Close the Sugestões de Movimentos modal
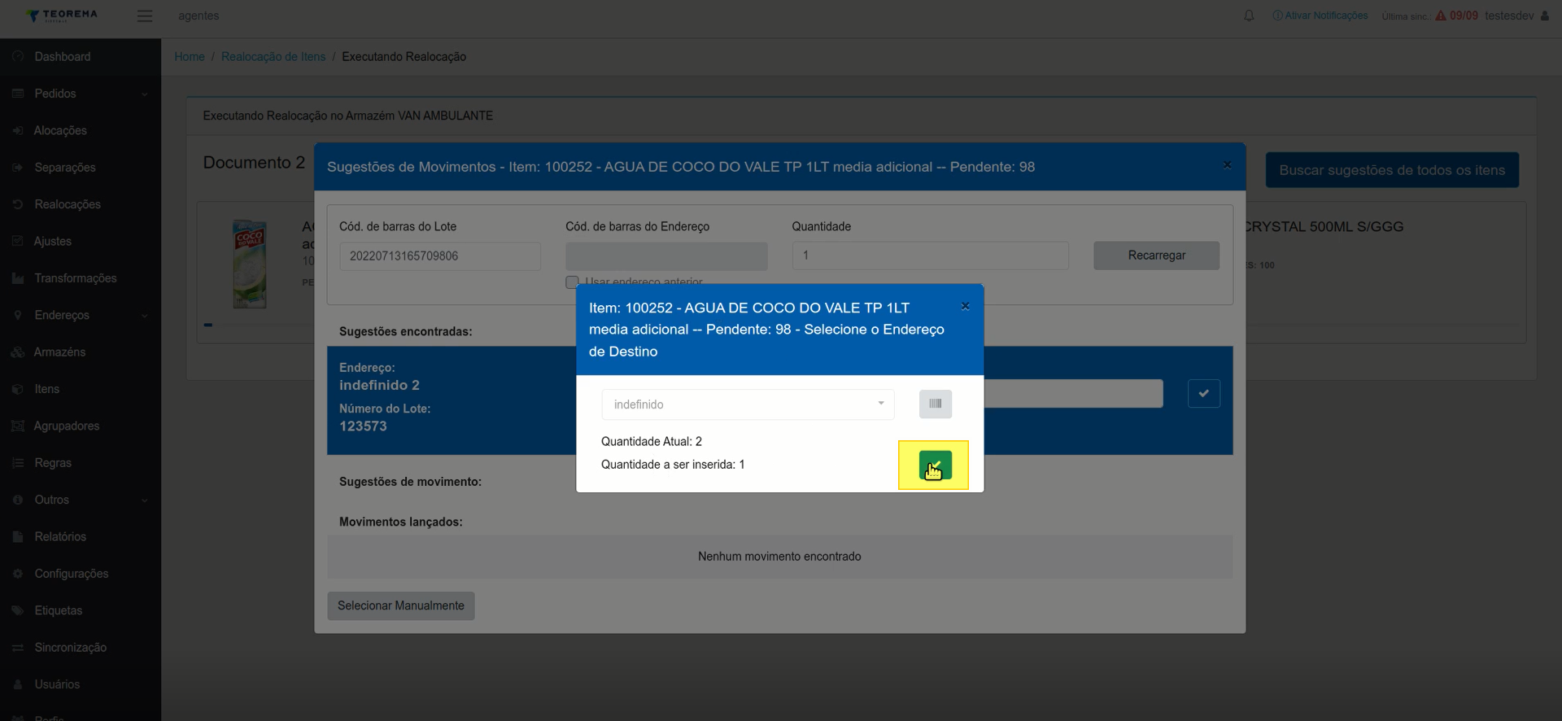 1227,165
